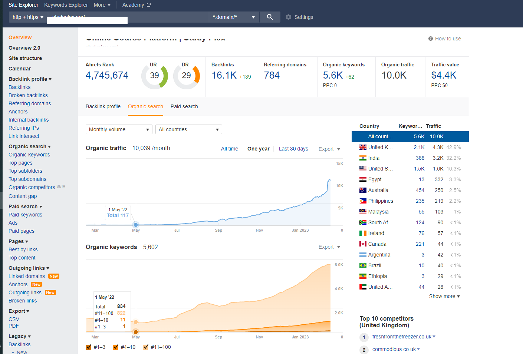
Task: Select the All time range
Action: click(x=230, y=149)
